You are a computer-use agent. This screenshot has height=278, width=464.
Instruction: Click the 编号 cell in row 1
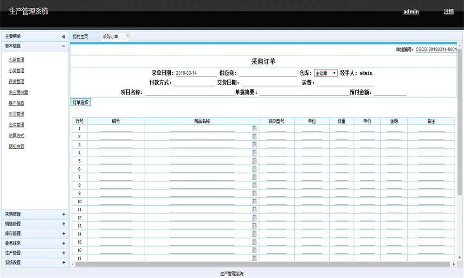pos(116,128)
